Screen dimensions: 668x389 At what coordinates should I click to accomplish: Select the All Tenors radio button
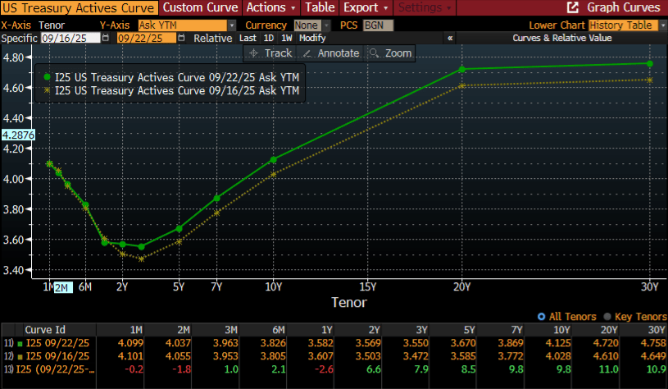pyautogui.click(x=541, y=317)
